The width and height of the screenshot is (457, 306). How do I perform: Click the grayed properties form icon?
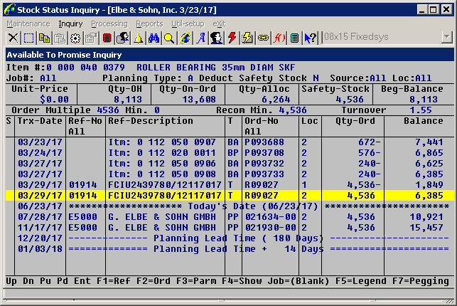coord(91,38)
